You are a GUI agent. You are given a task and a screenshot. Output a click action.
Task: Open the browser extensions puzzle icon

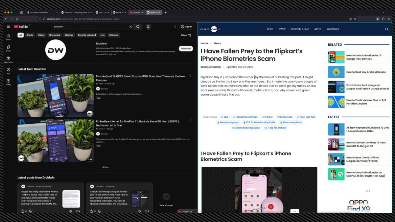(x=383, y=19)
